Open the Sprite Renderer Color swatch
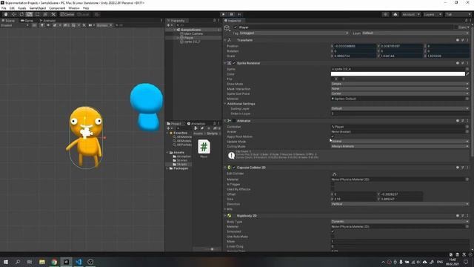474x267 pixels. (x=398, y=74)
